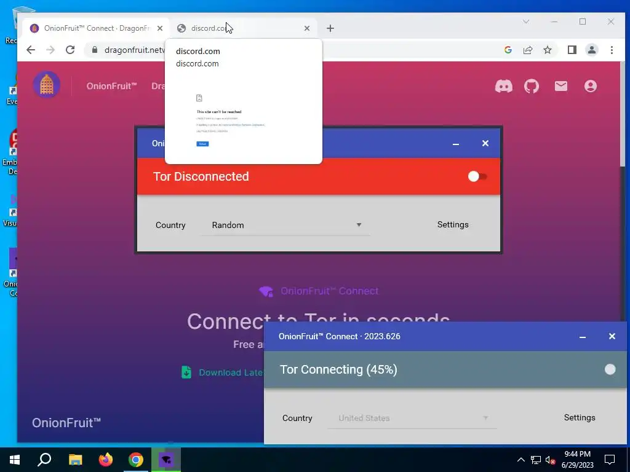The width and height of the screenshot is (630, 472).
Task: Open Windows Start menu
Action: [x=15, y=460]
